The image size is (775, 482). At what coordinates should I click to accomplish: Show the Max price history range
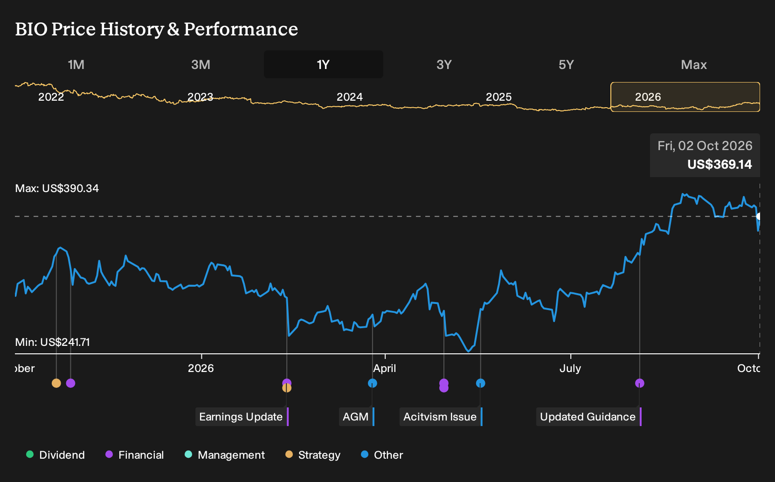point(694,64)
